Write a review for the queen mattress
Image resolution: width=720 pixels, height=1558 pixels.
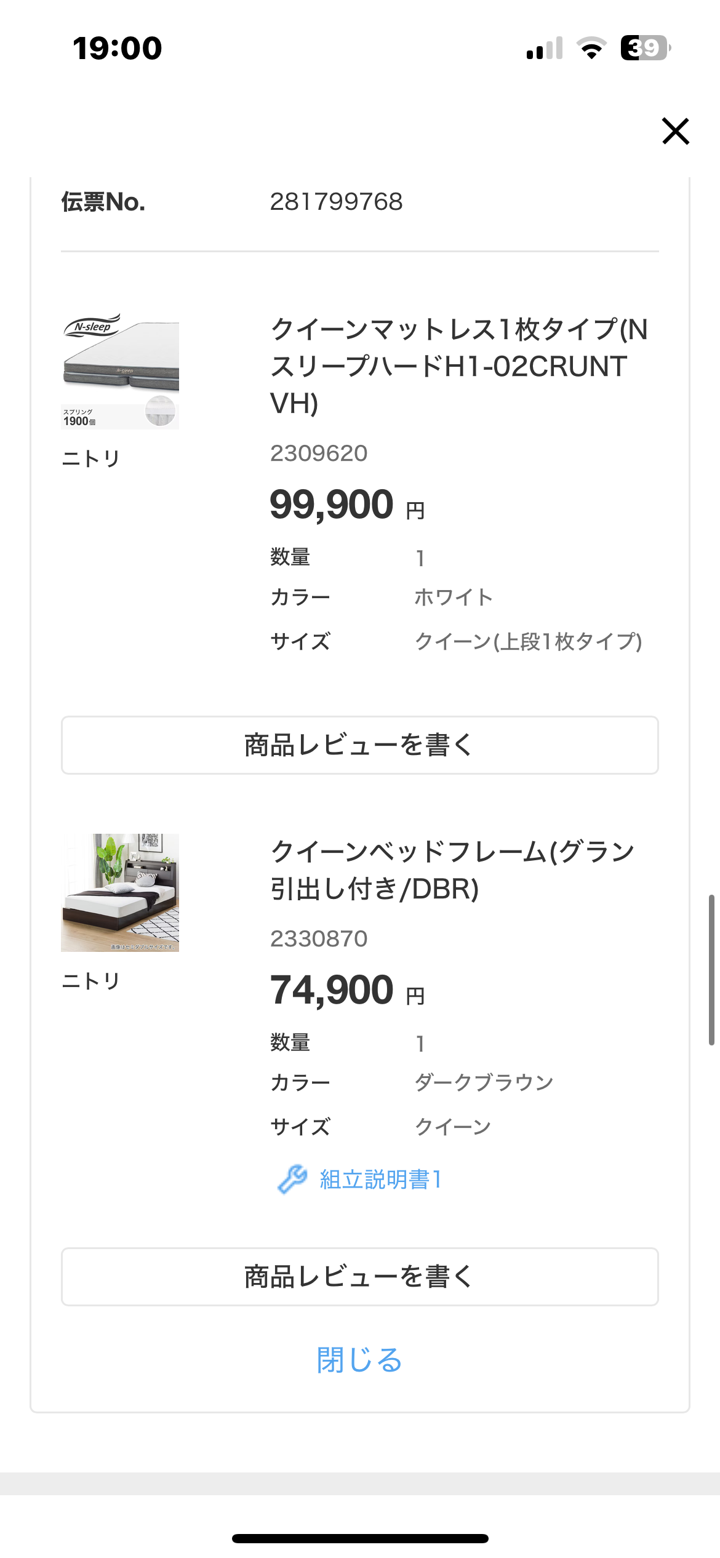click(359, 745)
